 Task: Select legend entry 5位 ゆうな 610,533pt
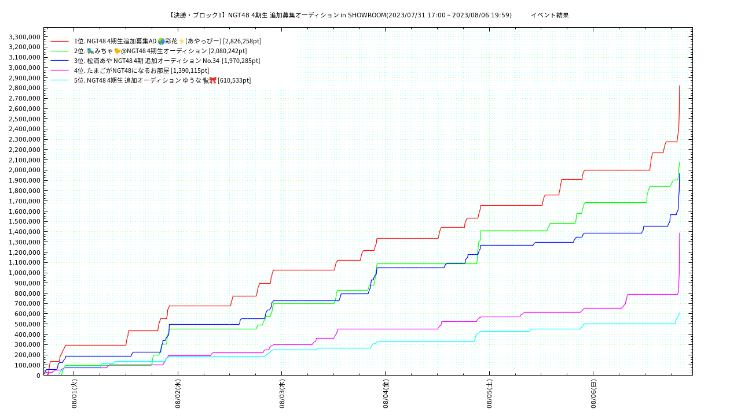click(x=162, y=80)
